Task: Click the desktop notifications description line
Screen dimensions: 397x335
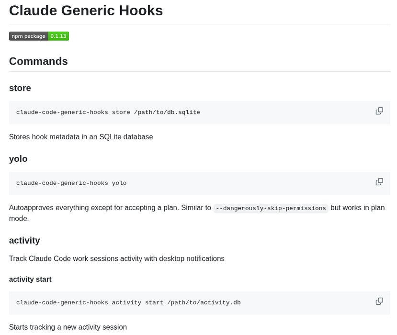Action: tap(116, 258)
